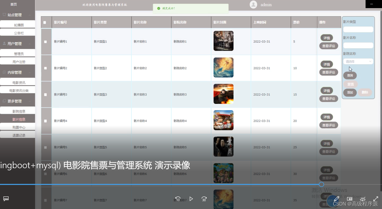Image resolution: width=382 pixels, height=209 pixels.
Task: Open 查看评论 for 影片名称2
Action: pos(329,72)
